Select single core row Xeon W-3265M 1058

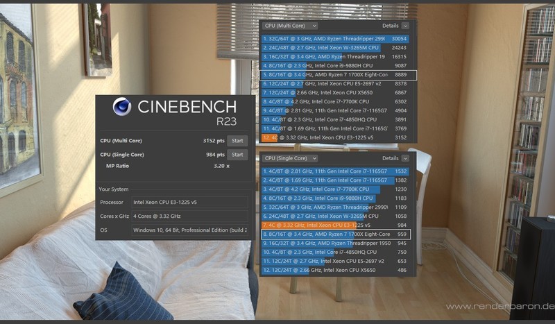(335, 216)
